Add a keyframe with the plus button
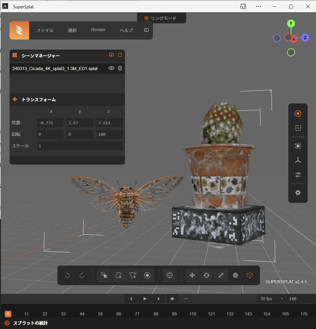The width and height of the screenshot is (316, 329). (x=172, y=299)
